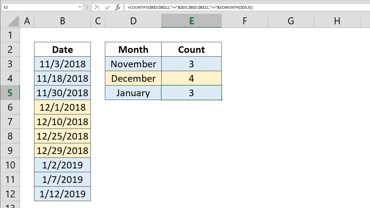Viewport: 370px width, 208px height.
Task: Select cell with date 1/2/2019
Action: point(62,165)
